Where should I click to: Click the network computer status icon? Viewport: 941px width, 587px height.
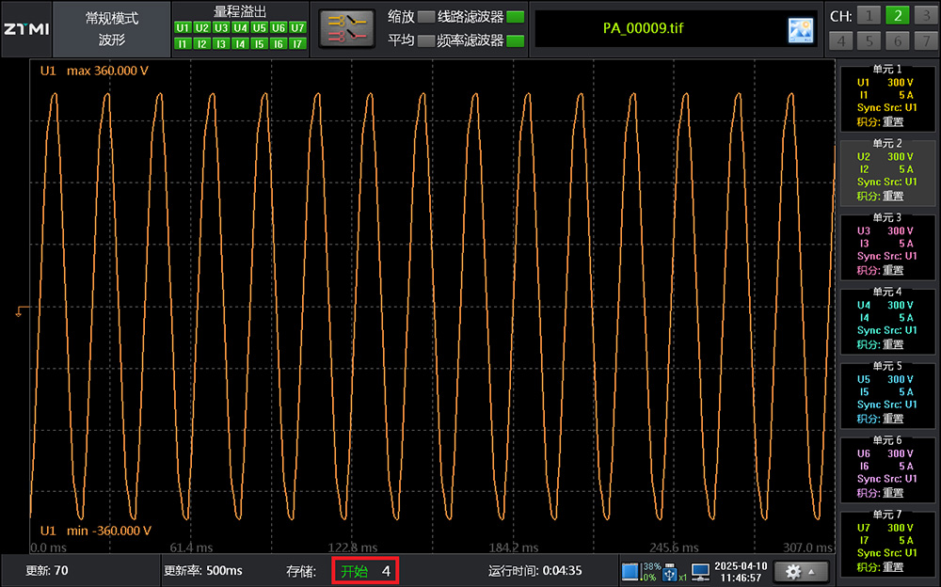(x=699, y=571)
